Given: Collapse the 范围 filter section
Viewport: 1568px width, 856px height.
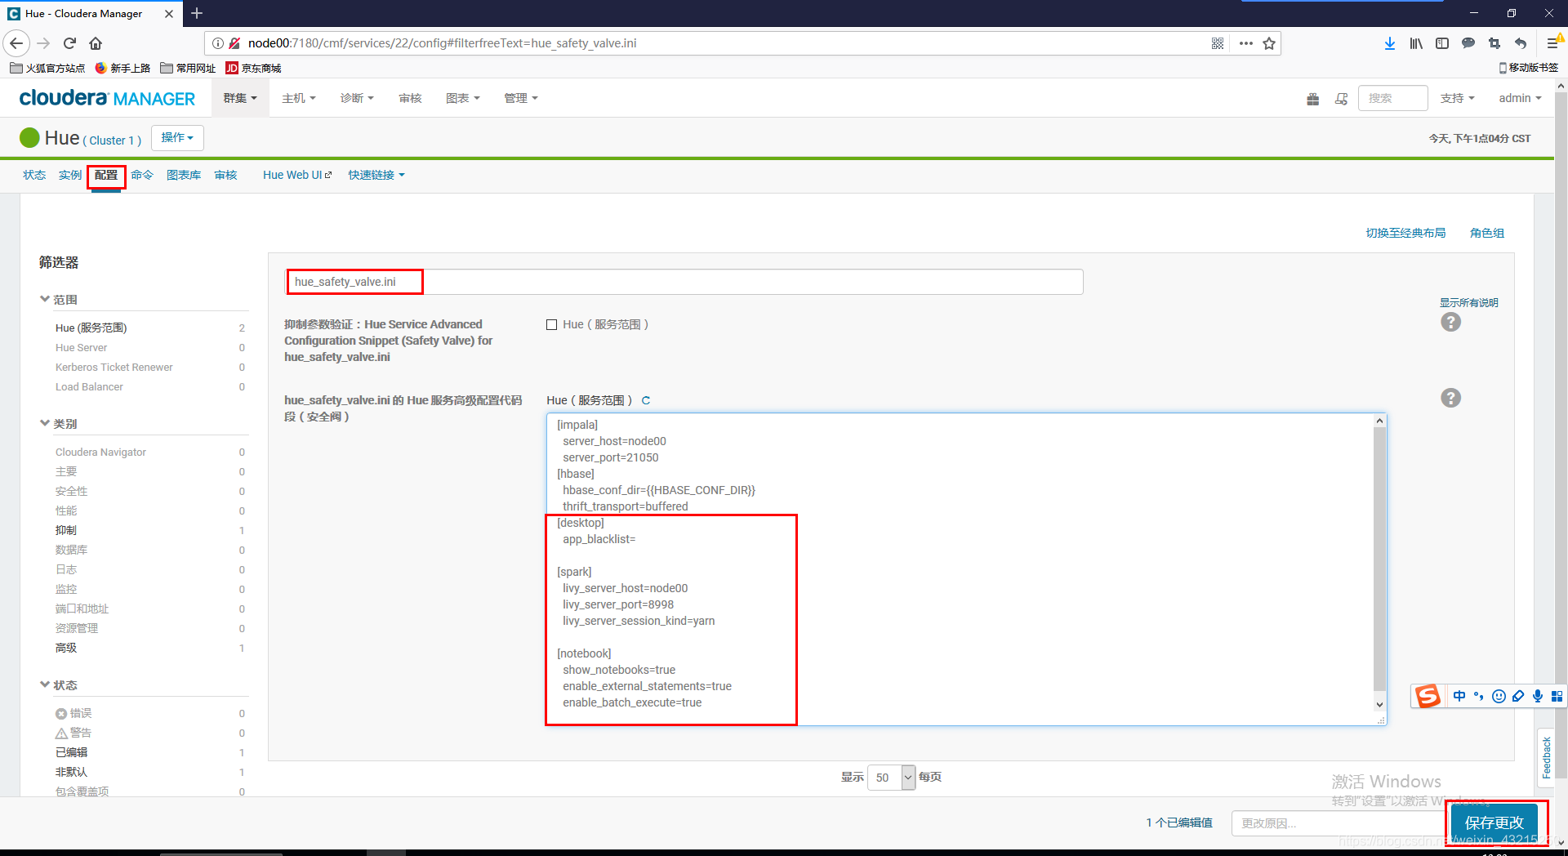Looking at the screenshot, I should pos(59,300).
